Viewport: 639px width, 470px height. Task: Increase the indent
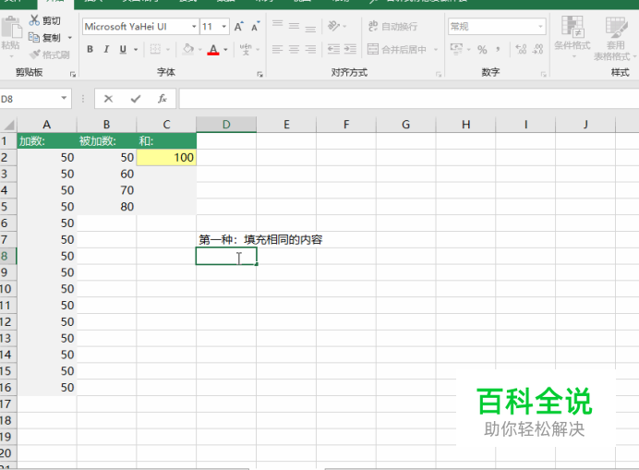350,49
